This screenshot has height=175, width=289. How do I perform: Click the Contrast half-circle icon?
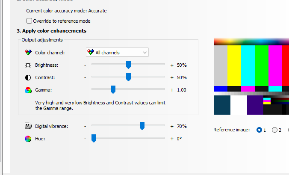click(x=28, y=78)
